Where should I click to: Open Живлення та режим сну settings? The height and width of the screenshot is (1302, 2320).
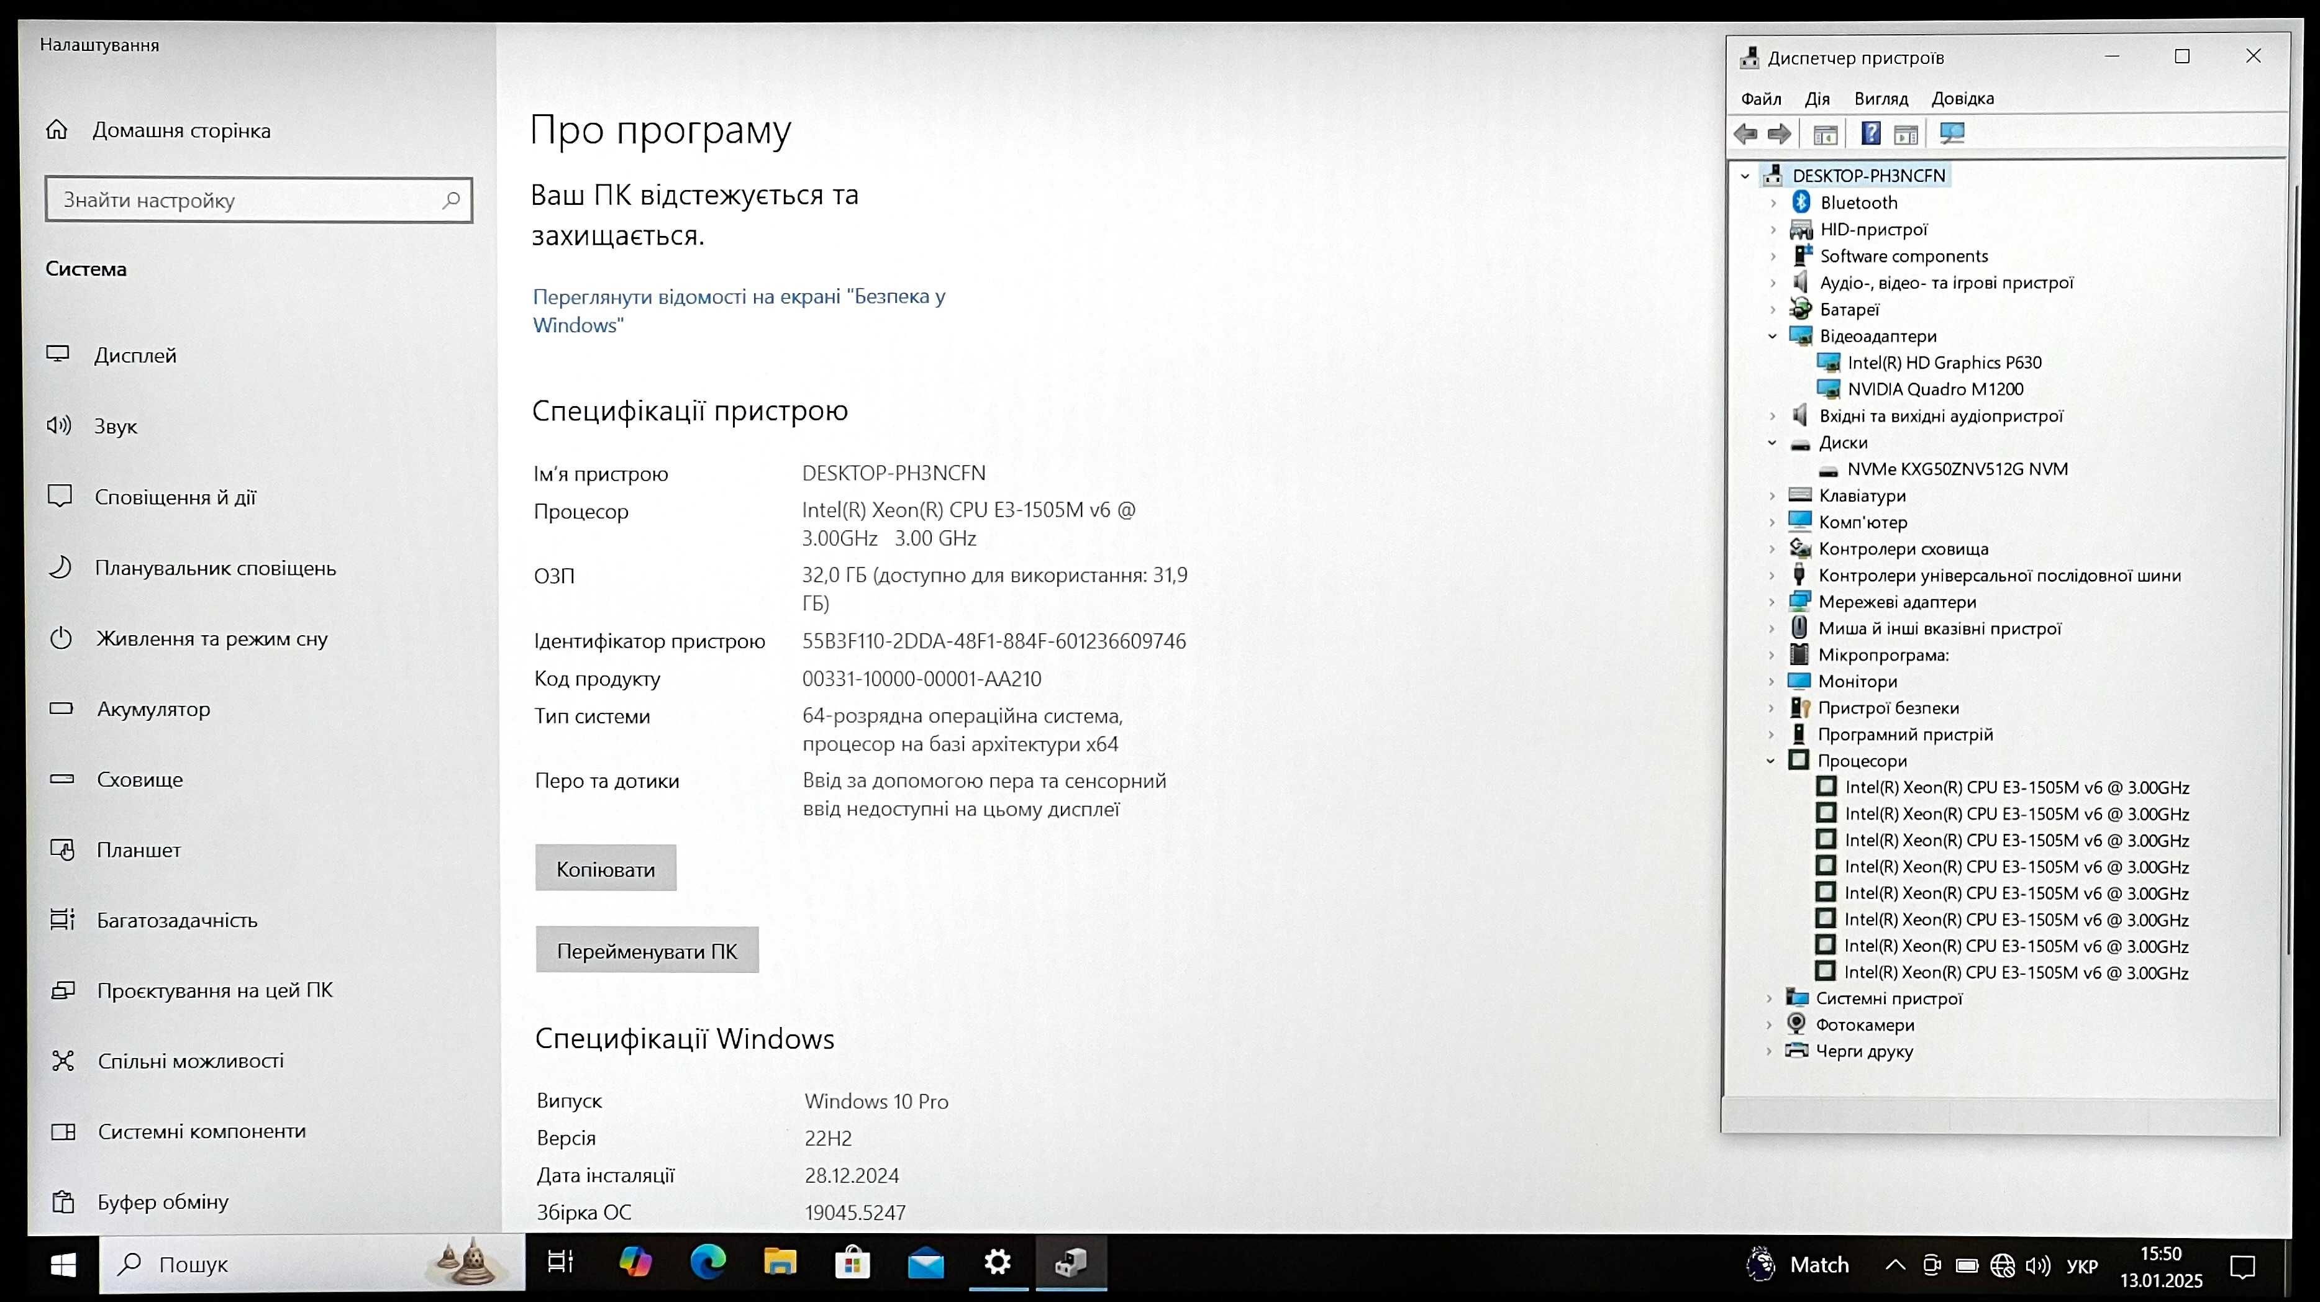pos(188,638)
